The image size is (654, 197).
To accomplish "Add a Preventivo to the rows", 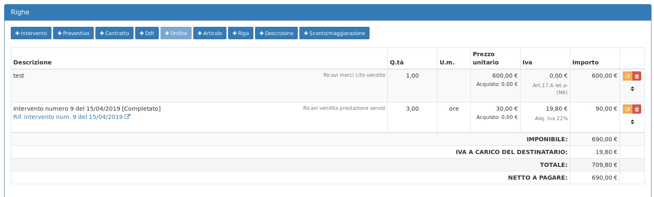I will pos(73,33).
